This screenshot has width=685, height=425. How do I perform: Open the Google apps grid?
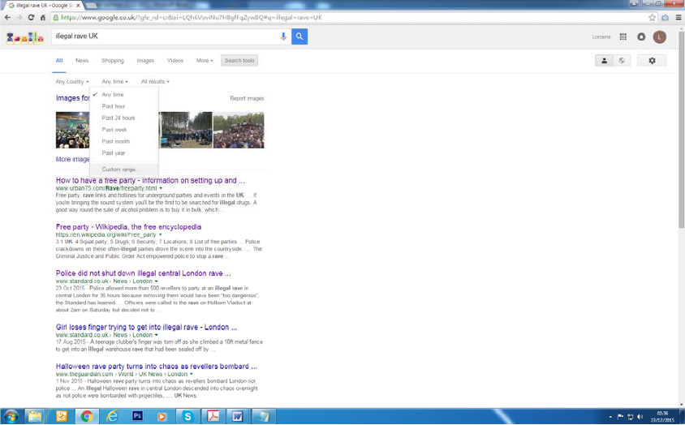pyautogui.click(x=623, y=36)
